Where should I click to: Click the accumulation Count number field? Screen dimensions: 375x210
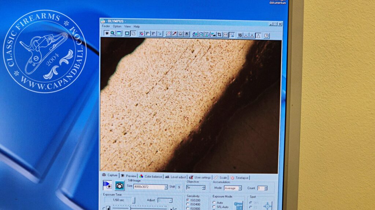click(x=260, y=188)
